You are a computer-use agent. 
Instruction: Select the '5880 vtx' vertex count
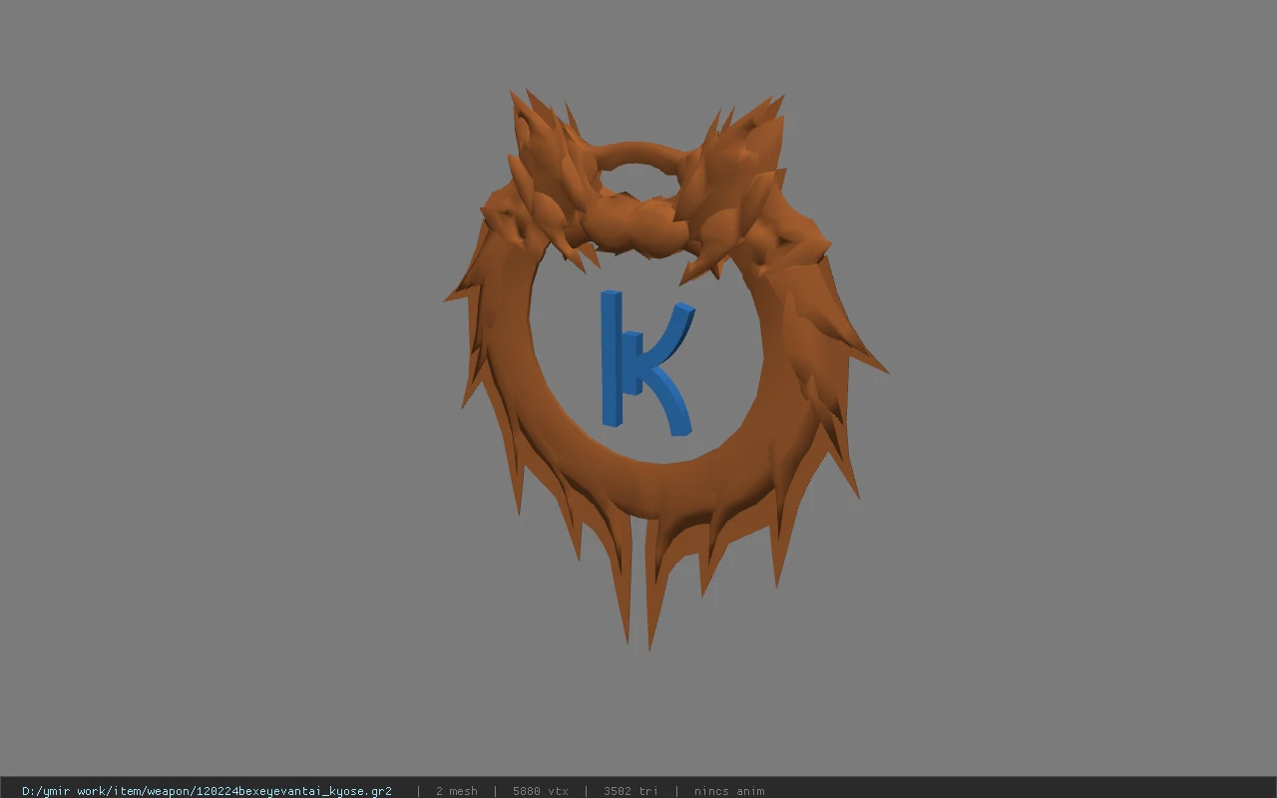(x=541, y=791)
